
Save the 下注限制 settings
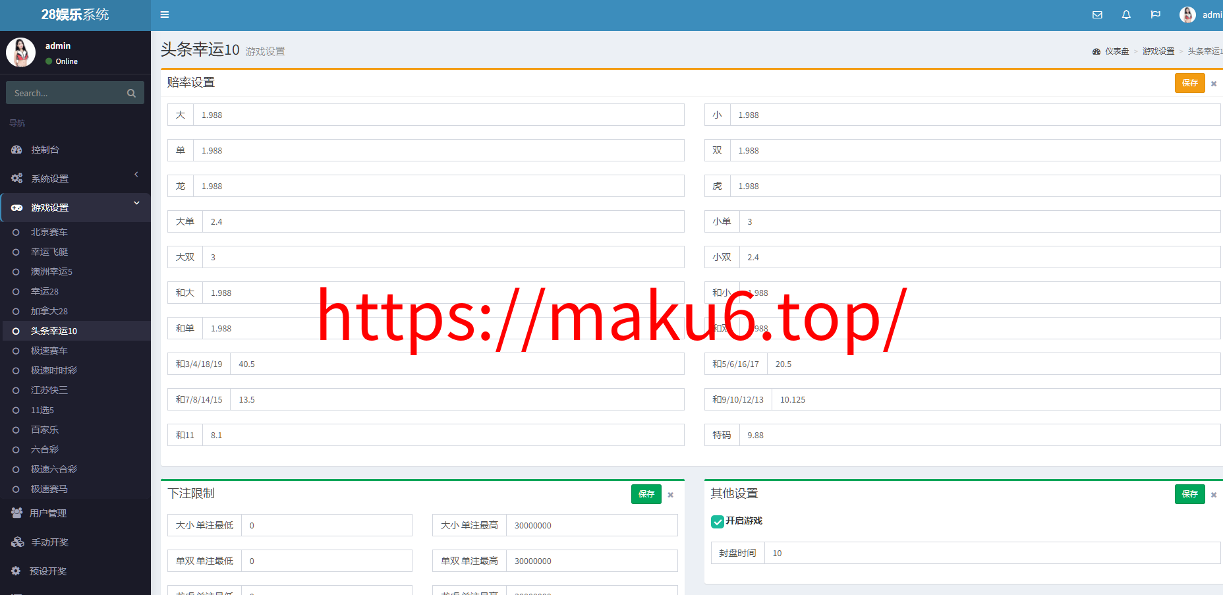646,494
